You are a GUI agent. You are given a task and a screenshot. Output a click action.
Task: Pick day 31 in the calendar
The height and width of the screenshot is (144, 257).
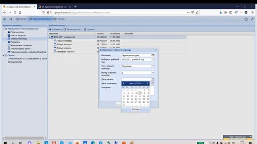click(x=124, y=105)
